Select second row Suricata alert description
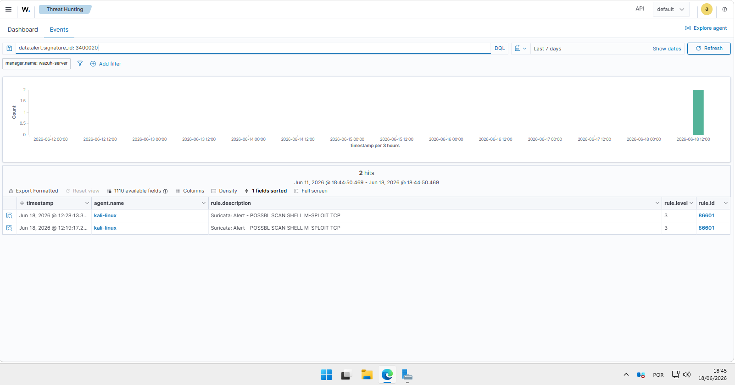Screen dimensions: 735x385 (x=275, y=228)
